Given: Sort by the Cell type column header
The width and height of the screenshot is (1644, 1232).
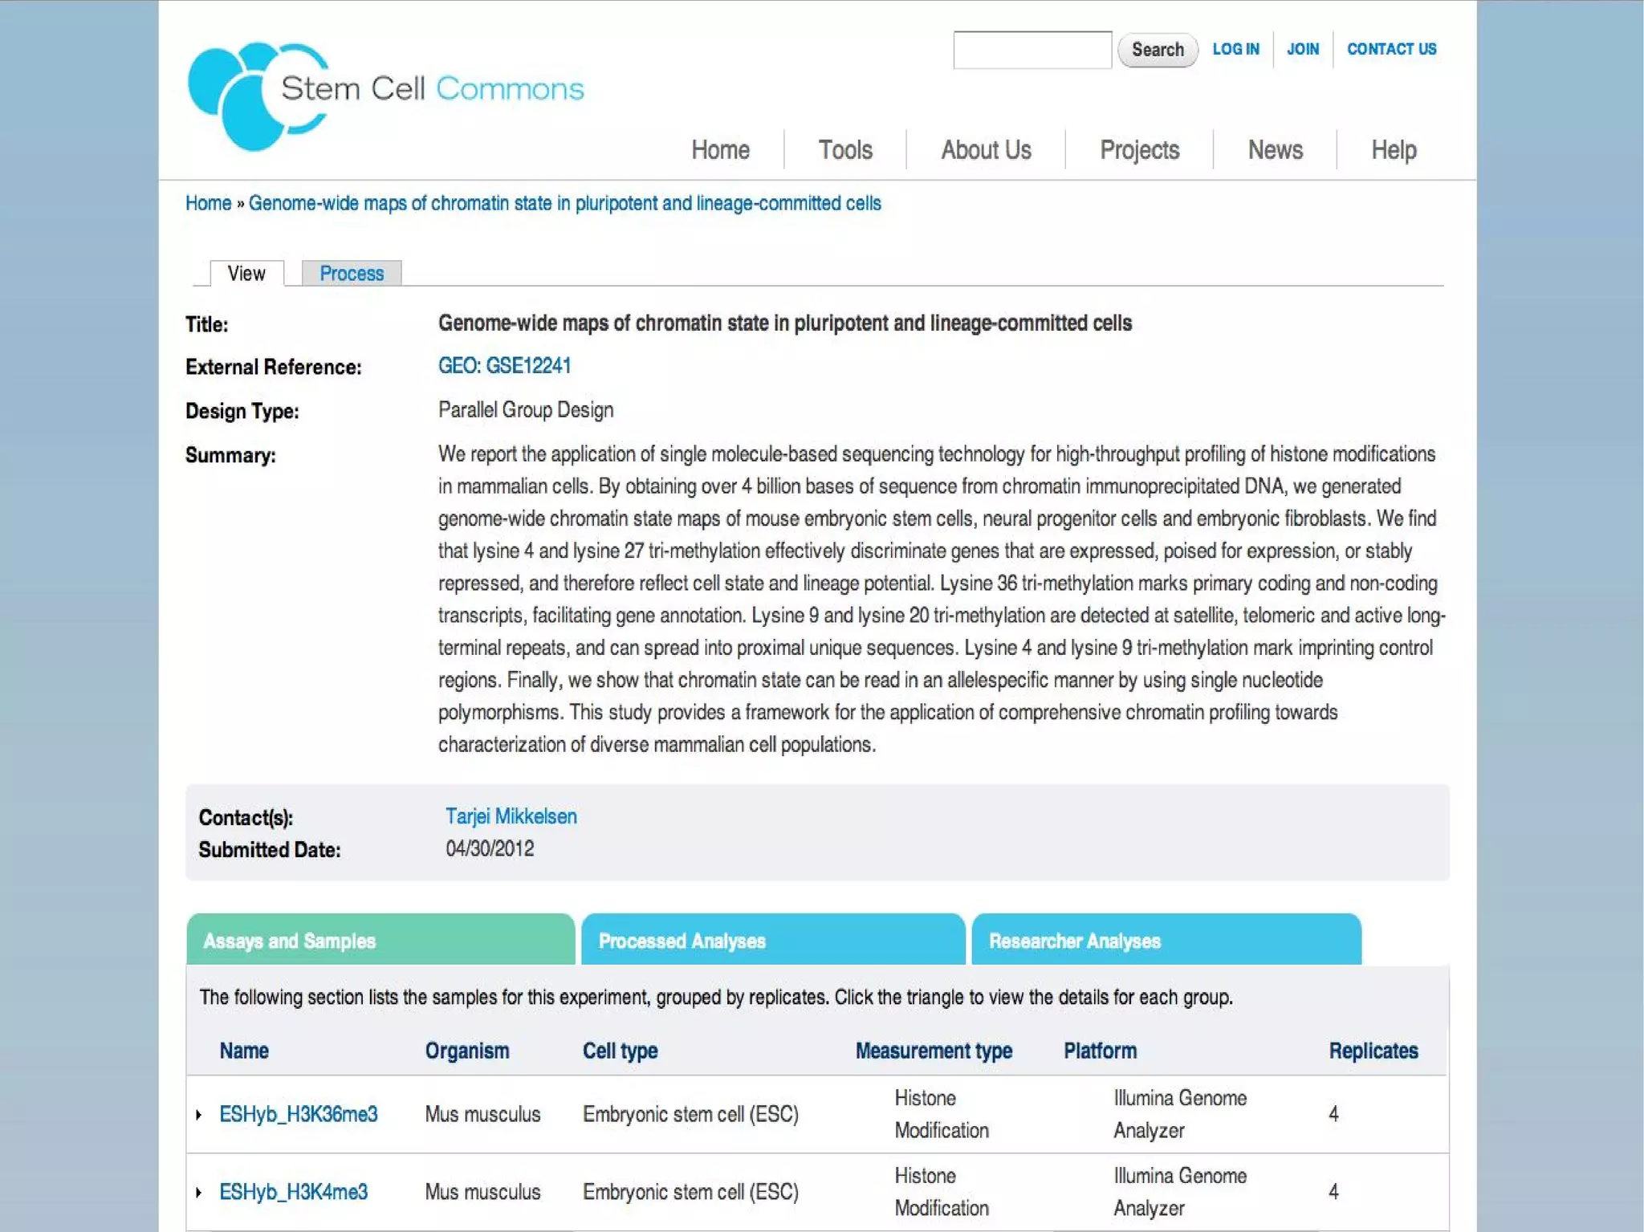Looking at the screenshot, I should [x=620, y=1051].
